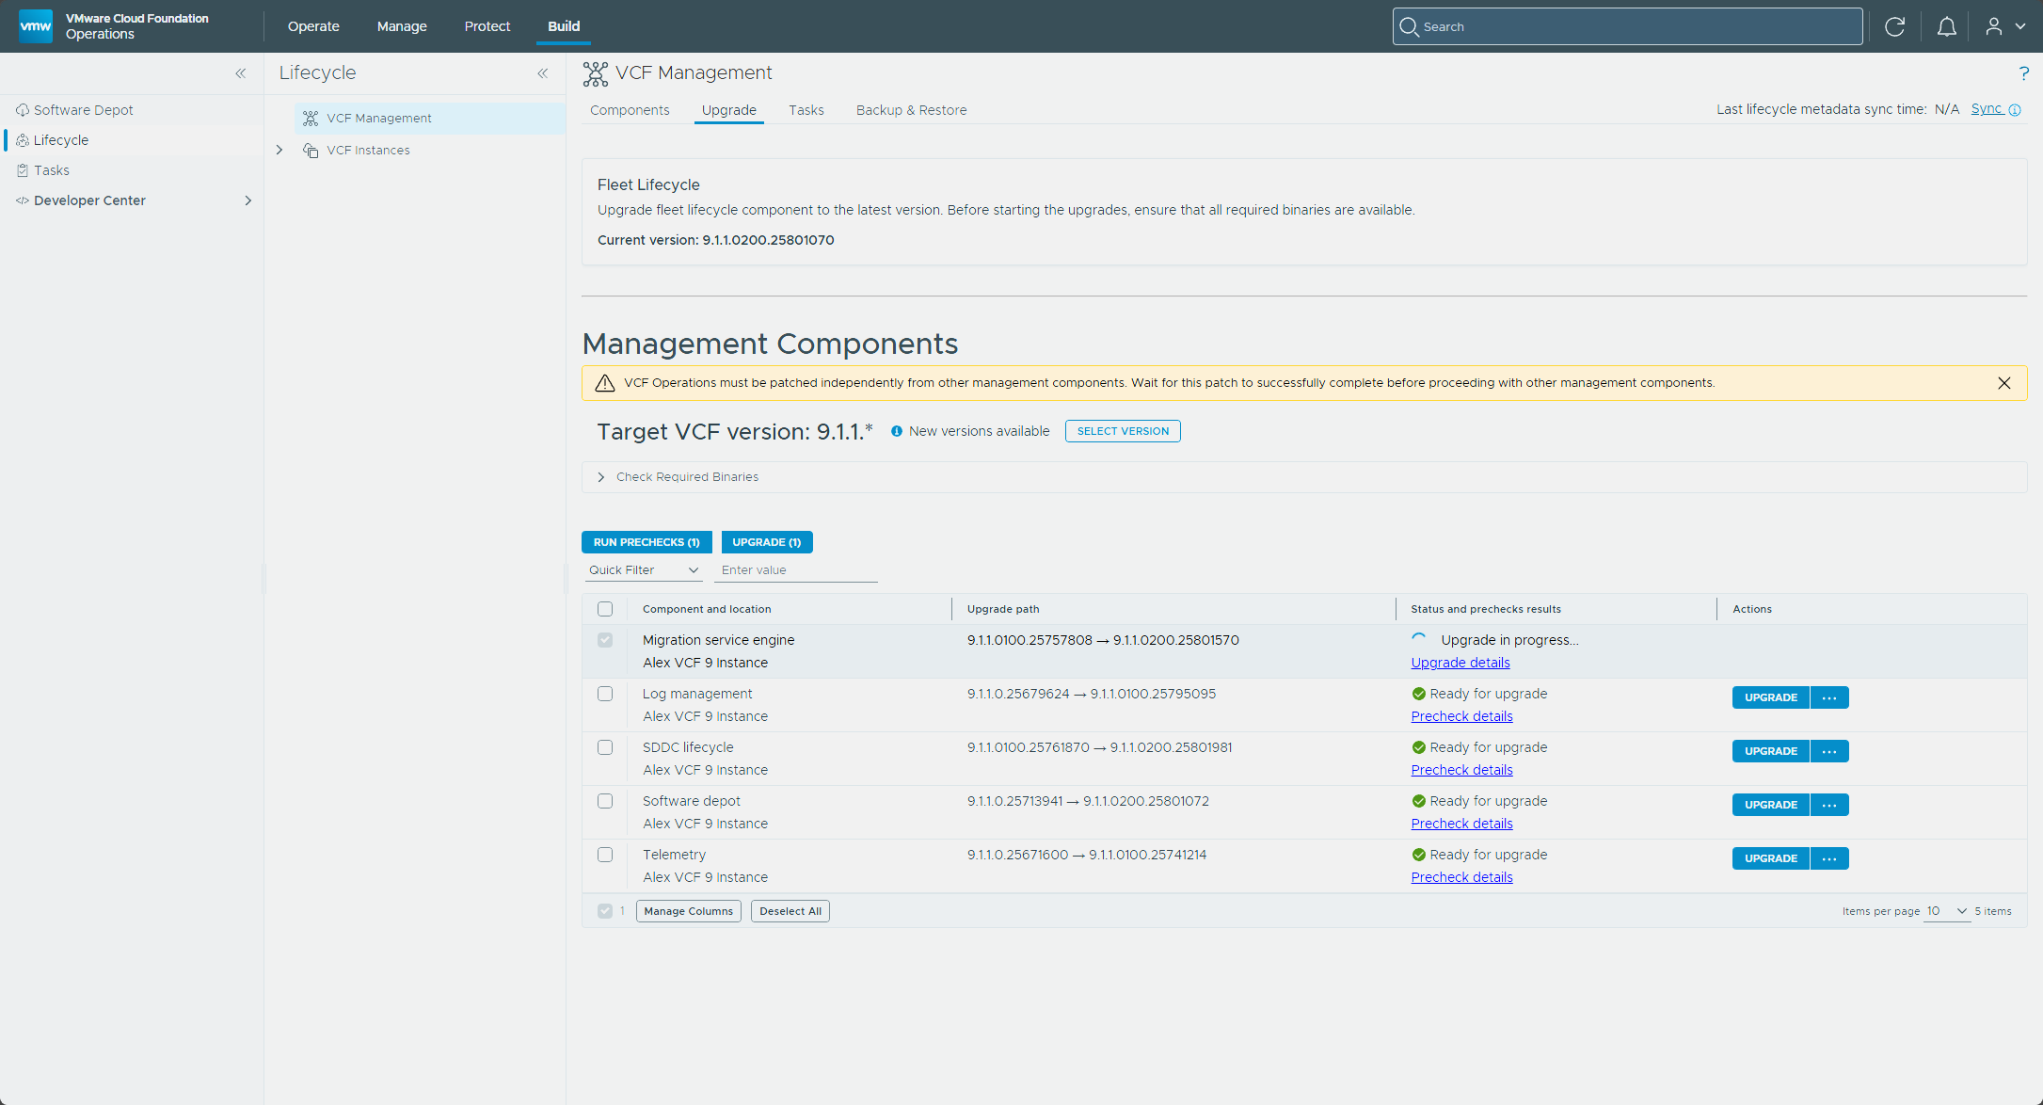Click the refresh icon in the top bar
The width and height of the screenshot is (2043, 1105).
(1894, 26)
